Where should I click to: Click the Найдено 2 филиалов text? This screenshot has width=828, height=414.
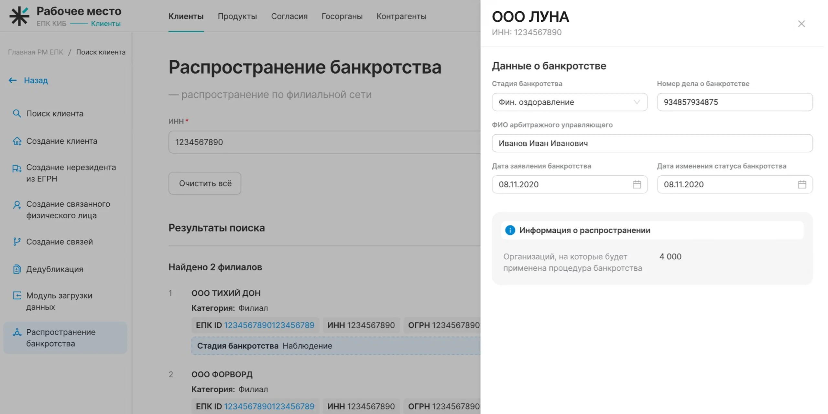(x=215, y=267)
